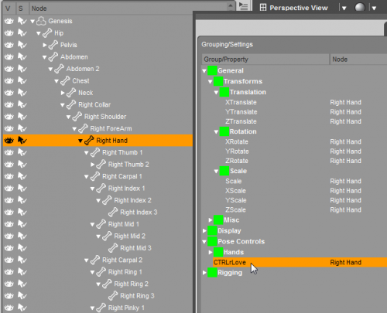The image size is (387, 313).
Task: Toggle selectability arrow for Right Hand row
Action: point(22,141)
